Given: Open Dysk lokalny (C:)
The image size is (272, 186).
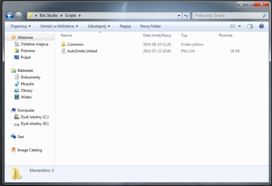Looking at the screenshot, I should pos(35,117).
